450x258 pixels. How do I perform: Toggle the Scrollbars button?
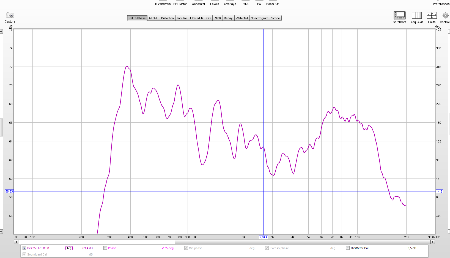tap(399, 15)
